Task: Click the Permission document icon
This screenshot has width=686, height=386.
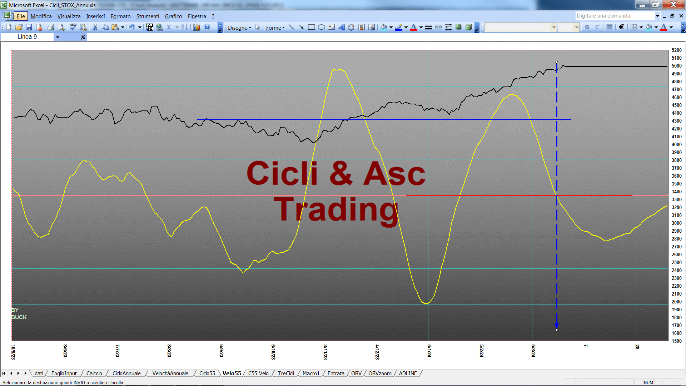Action: coord(39,27)
